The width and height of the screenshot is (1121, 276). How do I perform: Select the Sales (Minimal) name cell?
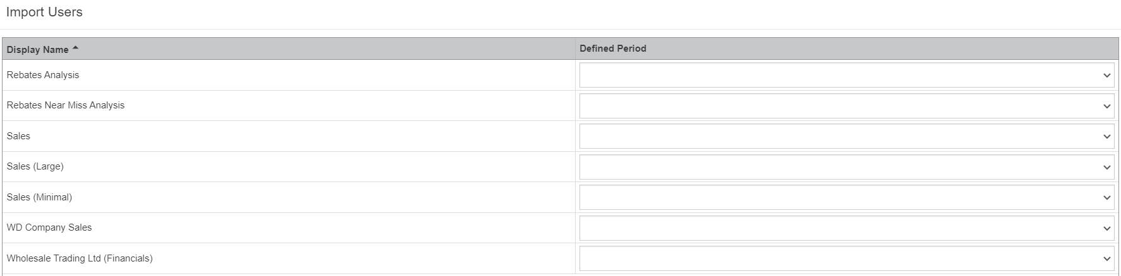[39, 197]
